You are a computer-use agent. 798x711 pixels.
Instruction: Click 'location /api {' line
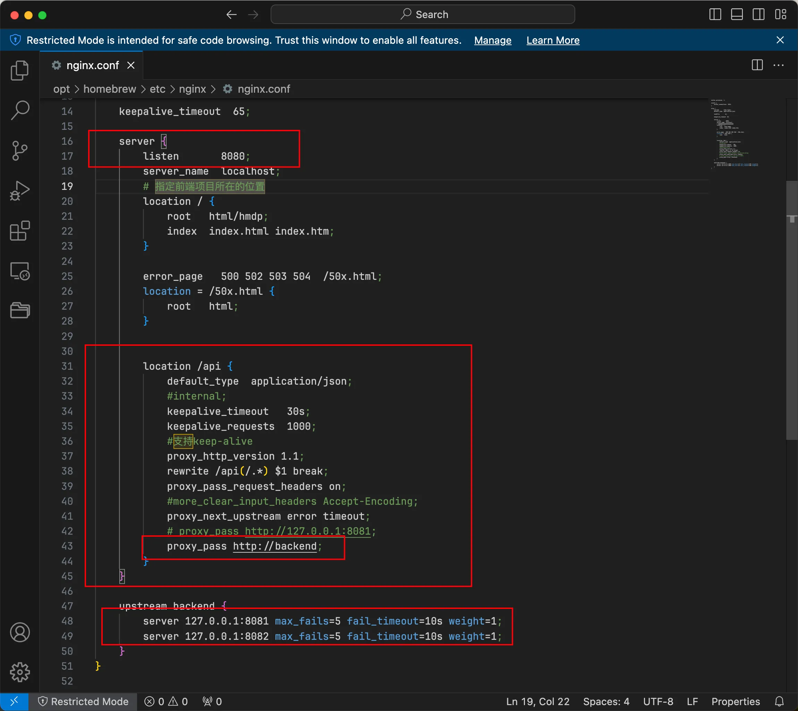188,366
